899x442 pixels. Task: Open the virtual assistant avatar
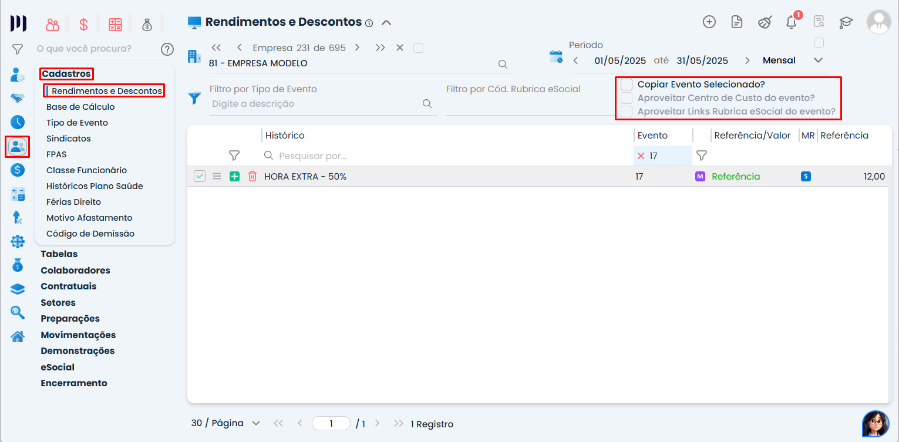point(876,424)
